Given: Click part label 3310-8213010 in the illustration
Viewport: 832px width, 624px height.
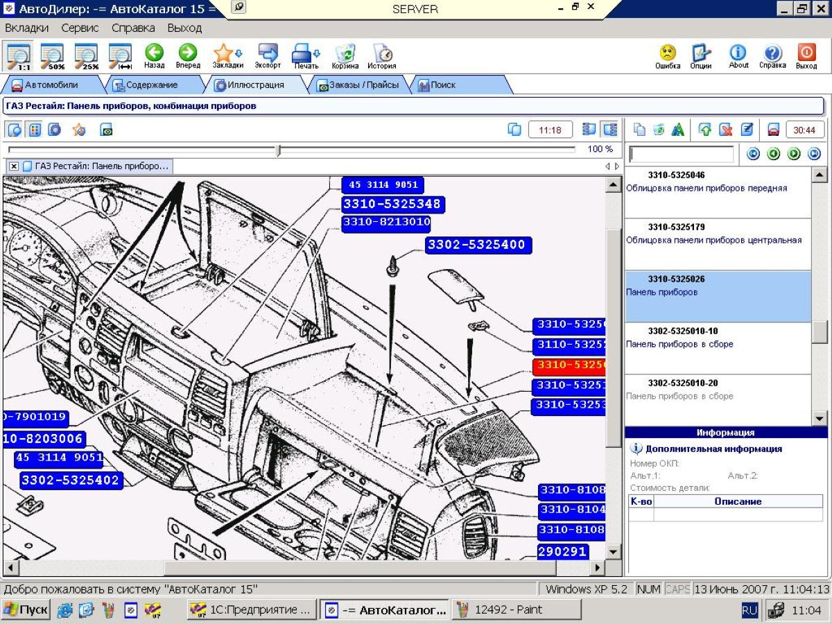Looking at the screenshot, I should point(386,223).
